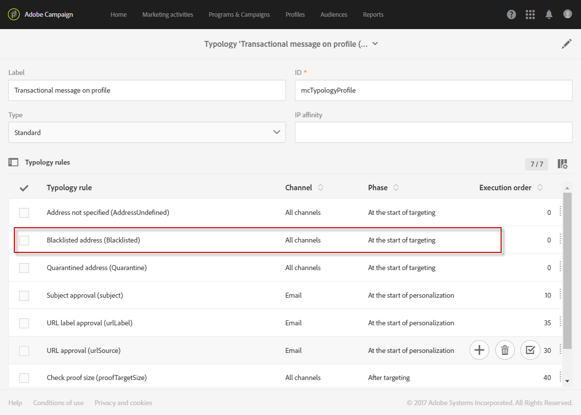Open the Privacy and cookies link
This screenshot has height=415, width=581.
point(123,403)
